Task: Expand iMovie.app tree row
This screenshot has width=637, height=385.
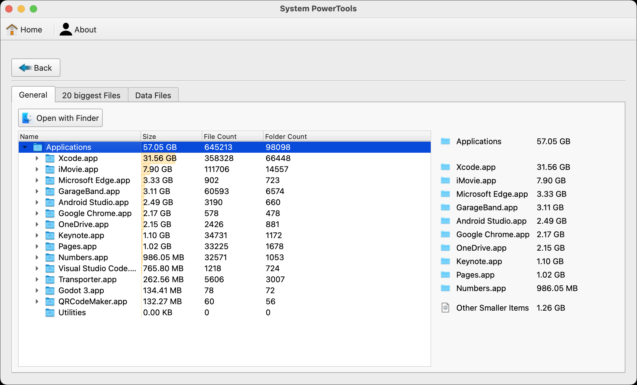Action: point(37,169)
